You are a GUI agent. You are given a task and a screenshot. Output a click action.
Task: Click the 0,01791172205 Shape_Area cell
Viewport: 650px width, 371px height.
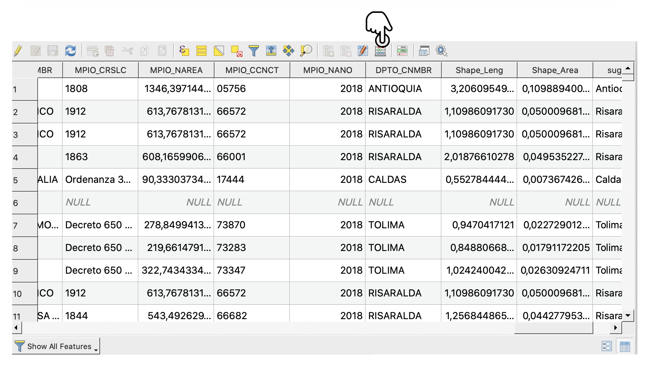coord(555,248)
